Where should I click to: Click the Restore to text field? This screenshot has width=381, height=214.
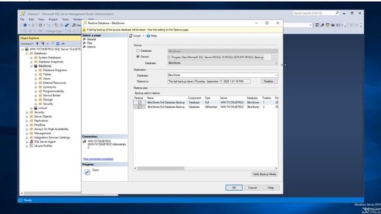(209, 81)
